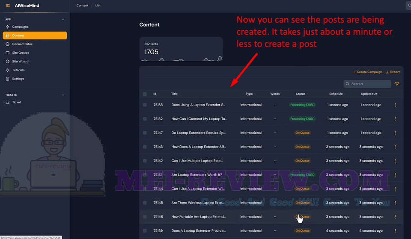Open the Settings document icon

[x=7, y=79]
